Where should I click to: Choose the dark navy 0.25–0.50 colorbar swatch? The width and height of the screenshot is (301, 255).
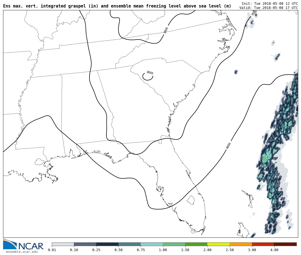tap(107, 244)
